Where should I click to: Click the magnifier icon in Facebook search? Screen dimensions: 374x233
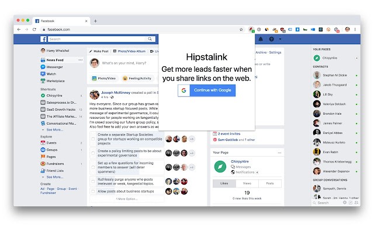coord(150,39)
